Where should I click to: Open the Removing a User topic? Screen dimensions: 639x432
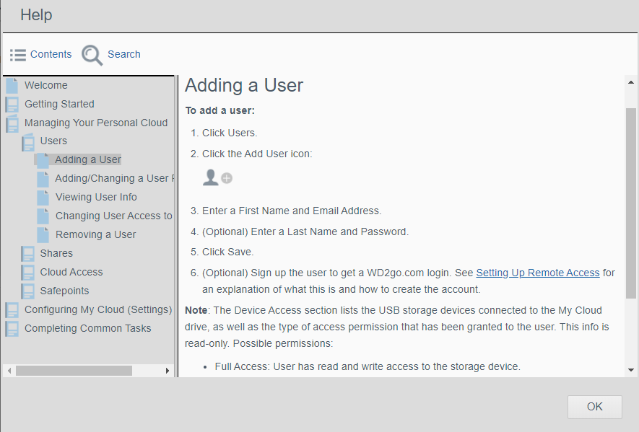tap(95, 234)
